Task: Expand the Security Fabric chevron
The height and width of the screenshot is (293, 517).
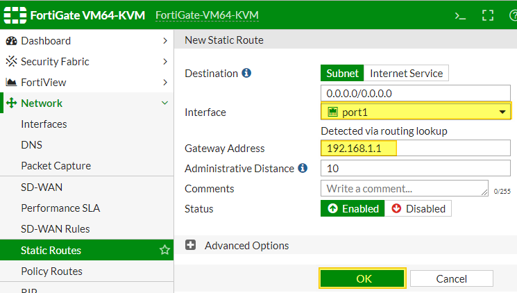Action: [165, 61]
